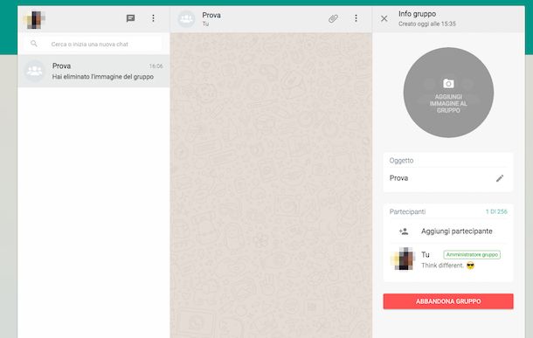Click the add participant person icon
Screen dimensions: 533x338
pyautogui.click(x=404, y=231)
